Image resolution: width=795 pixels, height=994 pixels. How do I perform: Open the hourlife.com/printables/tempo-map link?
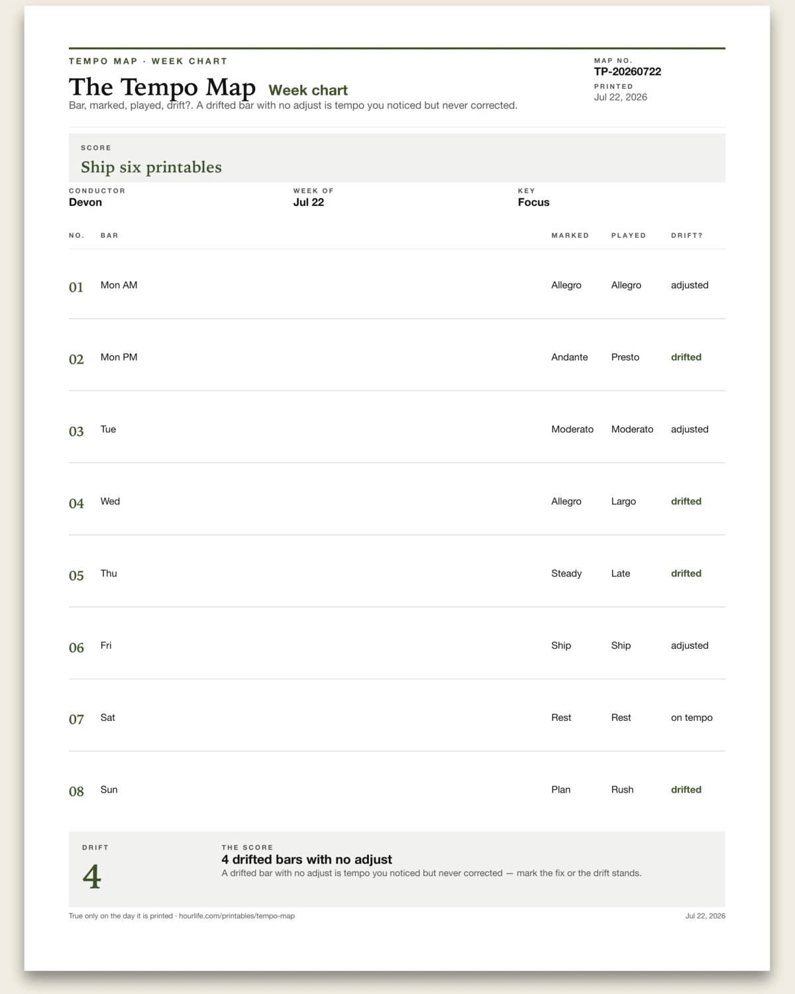(237, 916)
